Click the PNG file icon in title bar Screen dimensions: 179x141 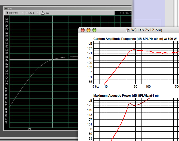128,30
